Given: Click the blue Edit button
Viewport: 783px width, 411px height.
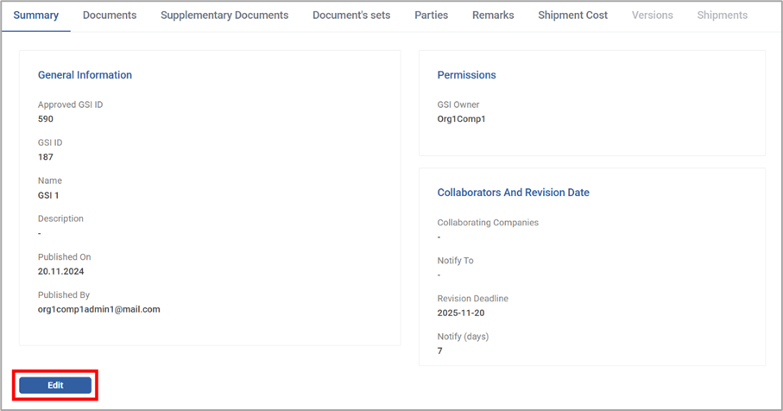Looking at the screenshot, I should (55, 385).
